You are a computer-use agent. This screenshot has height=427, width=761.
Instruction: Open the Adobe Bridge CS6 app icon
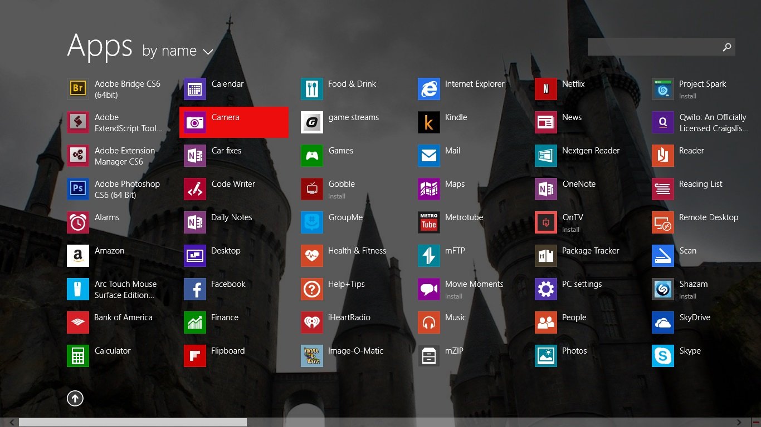[78, 89]
